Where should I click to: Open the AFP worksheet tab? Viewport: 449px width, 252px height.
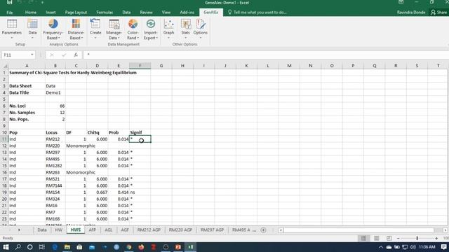pos(92,230)
